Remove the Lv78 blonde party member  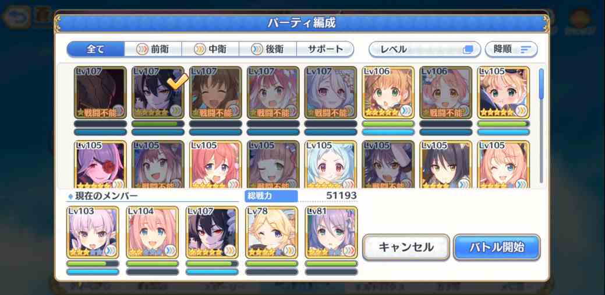(x=271, y=233)
